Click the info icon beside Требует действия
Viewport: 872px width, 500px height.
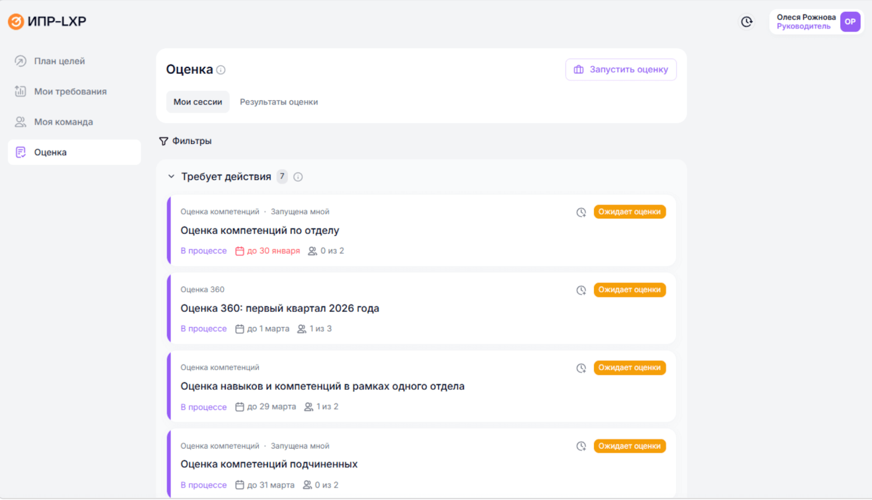pyautogui.click(x=298, y=176)
